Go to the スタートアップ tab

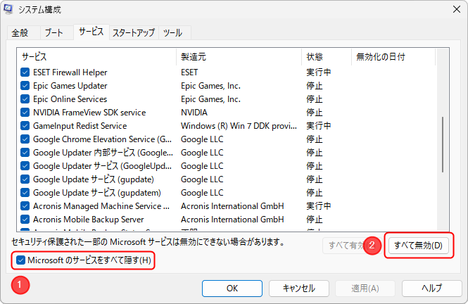[134, 32]
